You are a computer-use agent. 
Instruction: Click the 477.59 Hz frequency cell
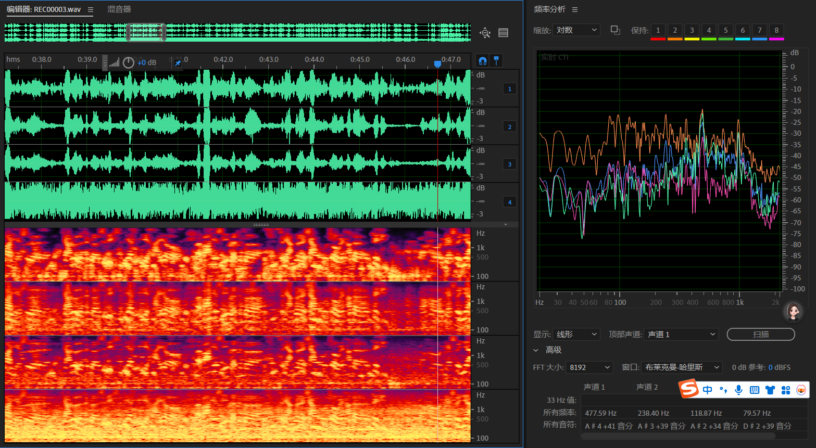pyautogui.click(x=601, y=413)
